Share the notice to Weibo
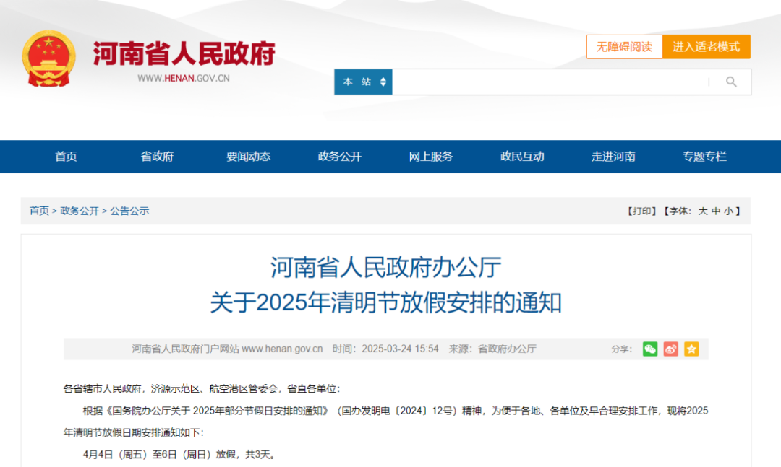781x467 pixels. 670,349
